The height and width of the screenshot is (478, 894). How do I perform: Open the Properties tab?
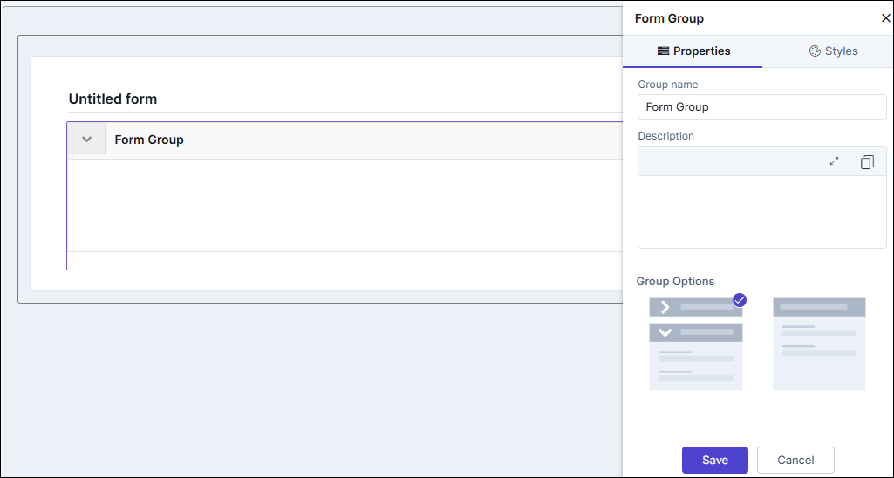(693, 51)
